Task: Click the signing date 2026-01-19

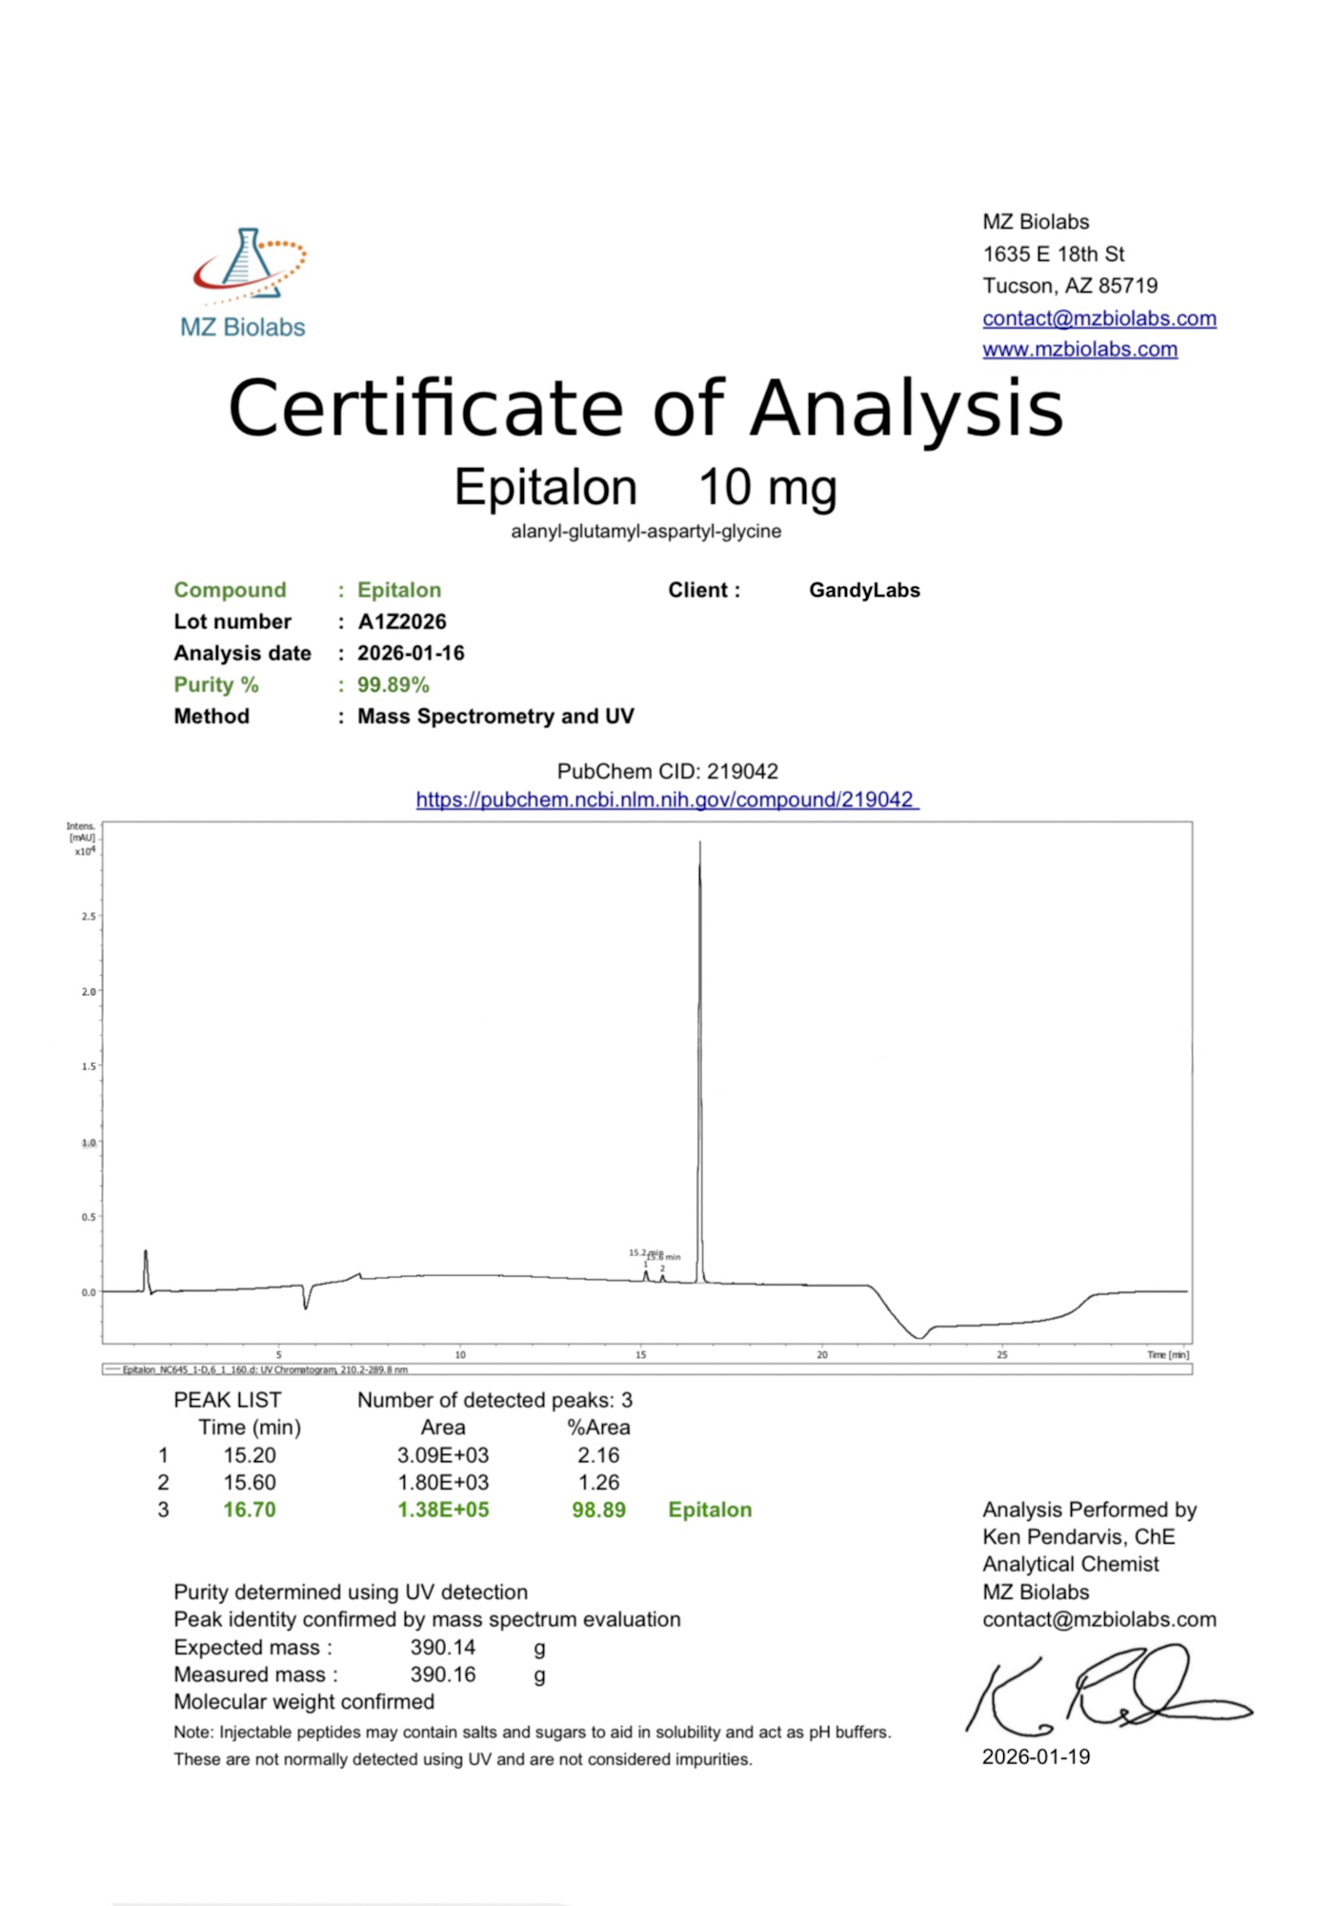Action: pos(1036,1757)
